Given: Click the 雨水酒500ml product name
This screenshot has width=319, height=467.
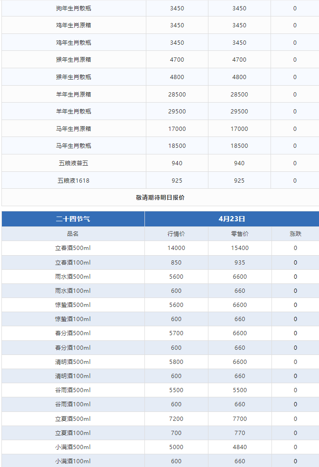Looking at the screenshot, I should pyautogui.click(x=73, y=277).
